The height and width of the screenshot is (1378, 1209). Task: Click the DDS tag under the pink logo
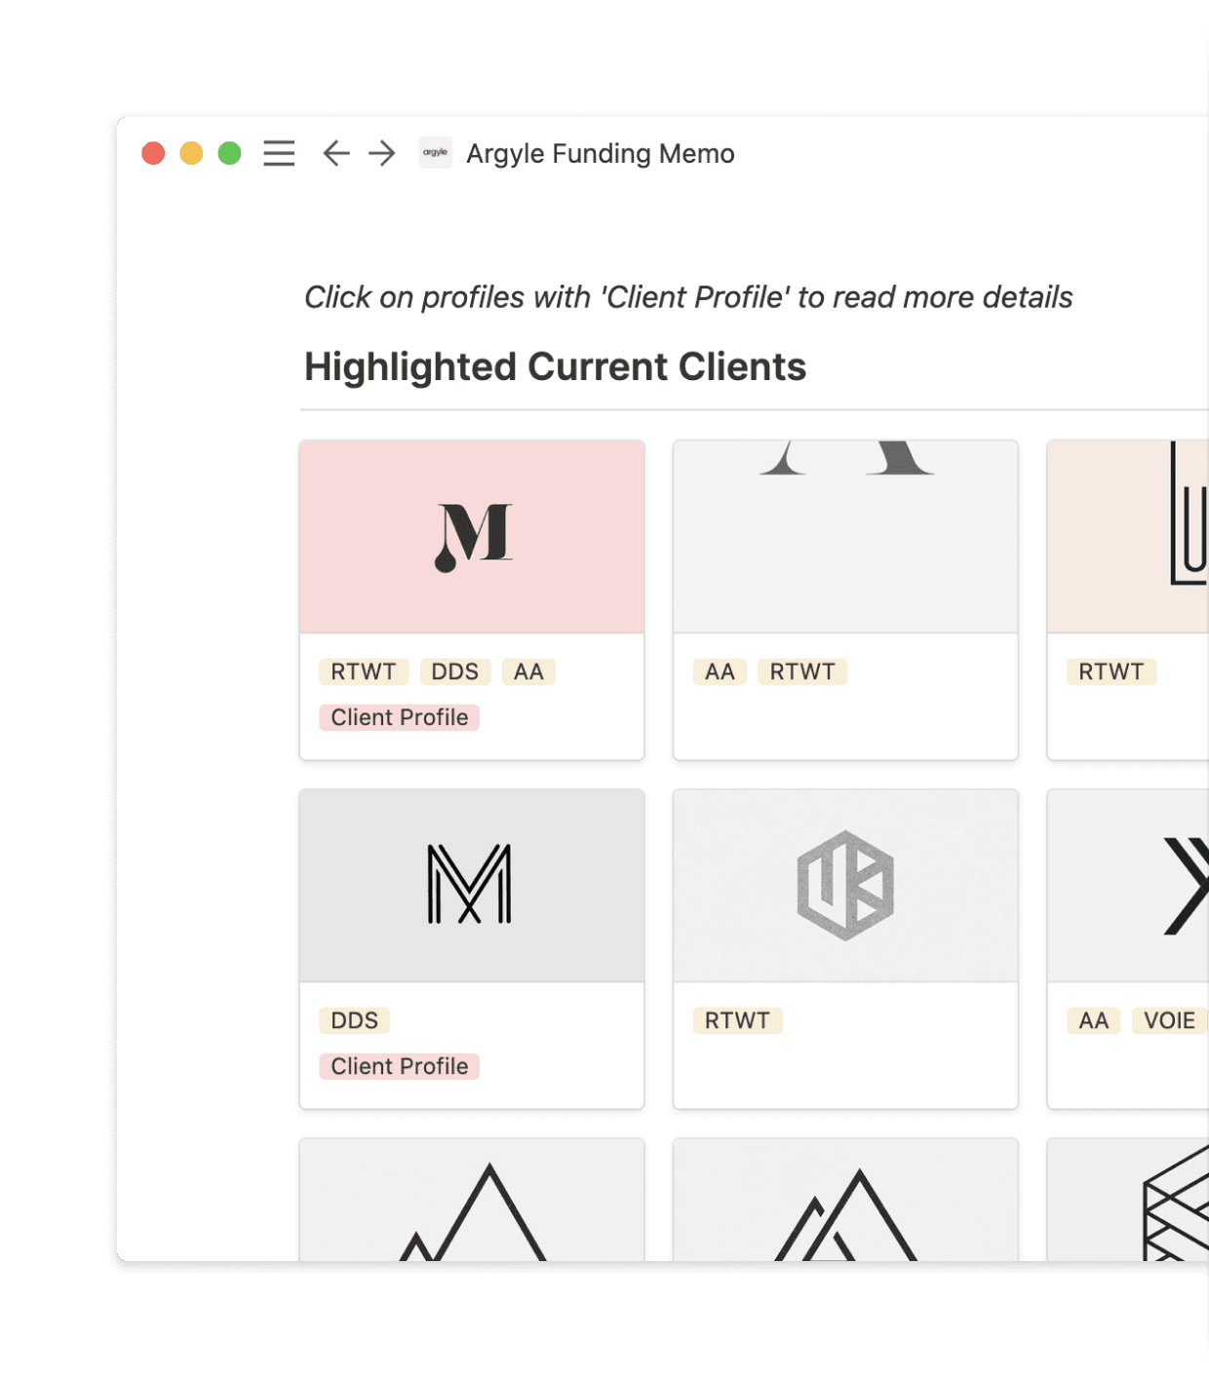click(454, 671)
